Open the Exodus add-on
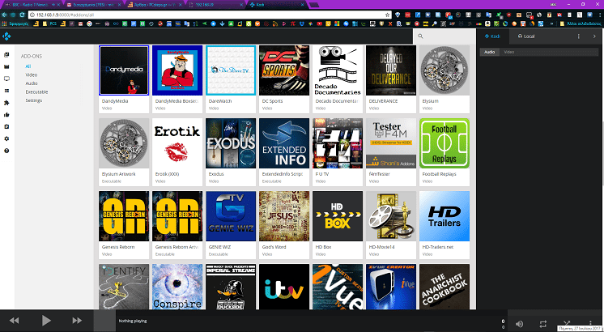This screenshot has width=604, height=332. (231, 152)
